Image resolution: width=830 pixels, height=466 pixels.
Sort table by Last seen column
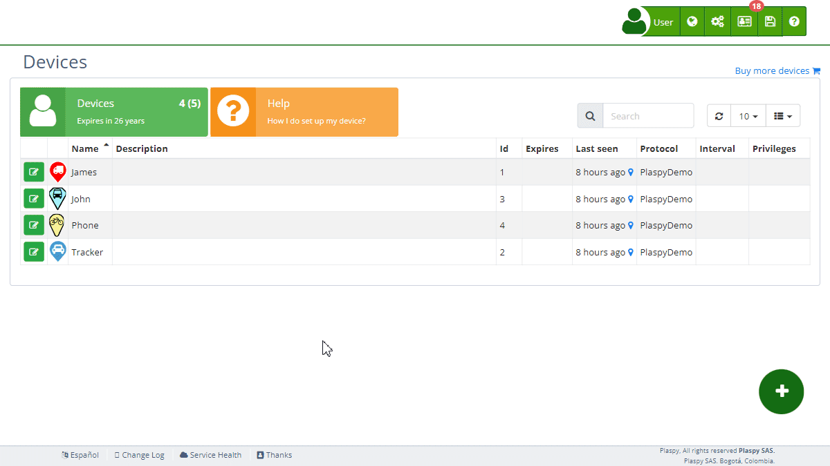click(596, 148)
